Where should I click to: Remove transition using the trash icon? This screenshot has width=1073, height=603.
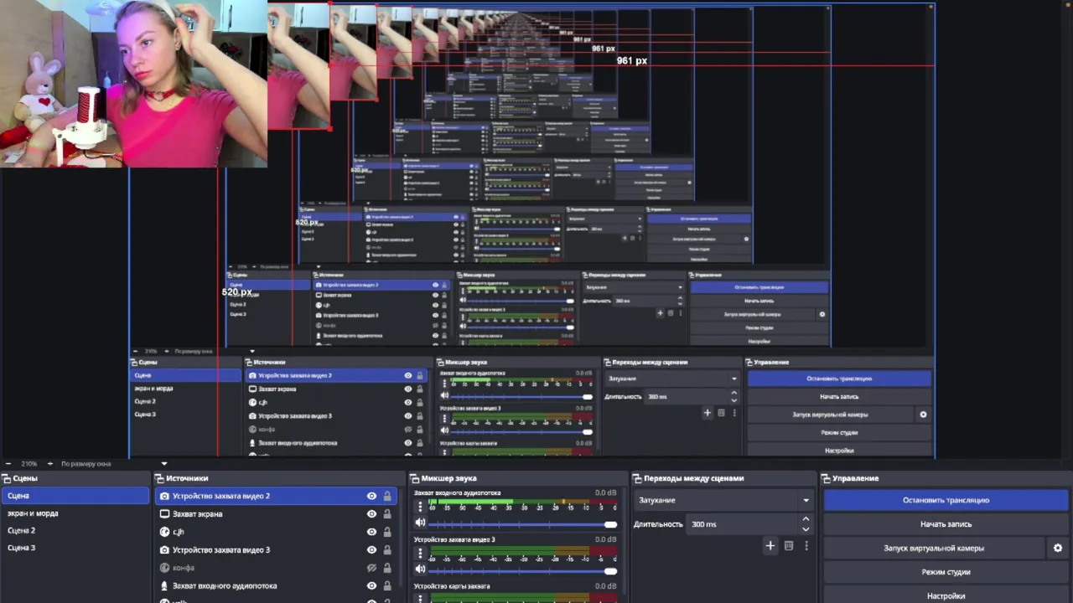point(789,546)
